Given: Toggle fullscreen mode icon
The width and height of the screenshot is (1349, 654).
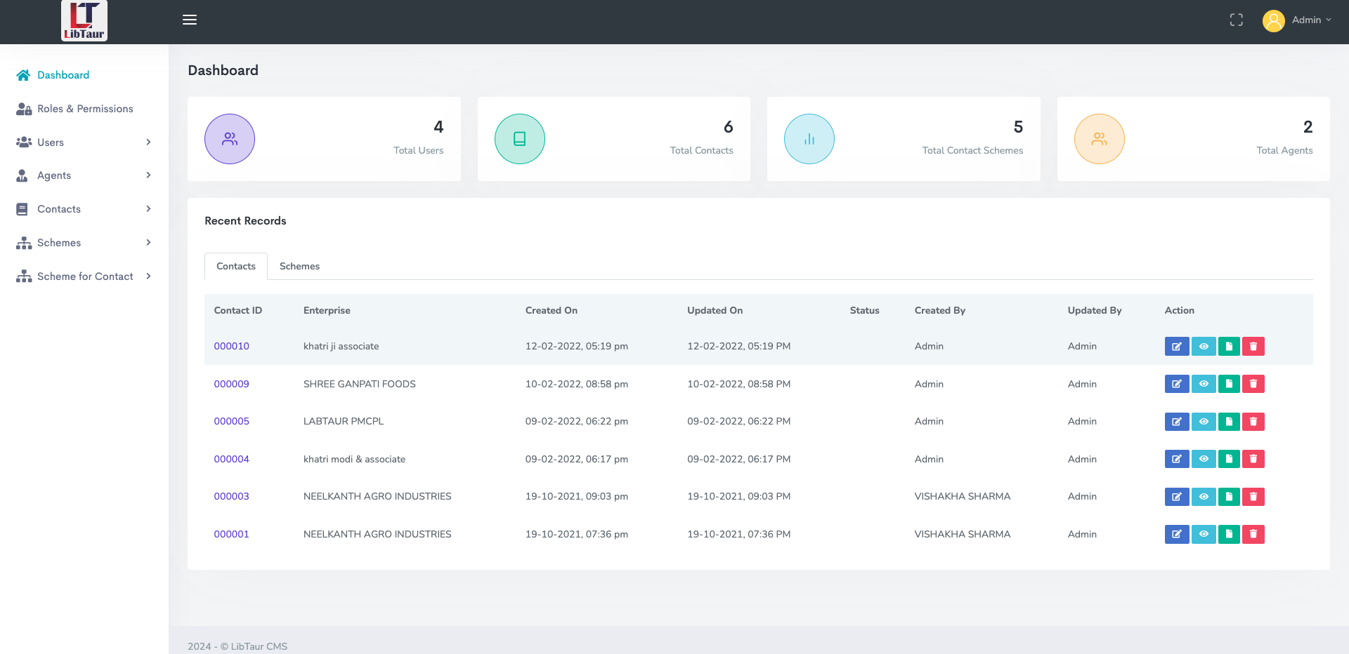Looking at the screenshot, I should pyautogui.click(x=1236, y=20).
